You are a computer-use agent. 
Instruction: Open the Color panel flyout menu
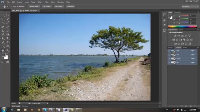coord(198,12)
